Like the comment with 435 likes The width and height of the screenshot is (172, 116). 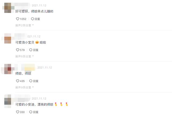[17, 81]
